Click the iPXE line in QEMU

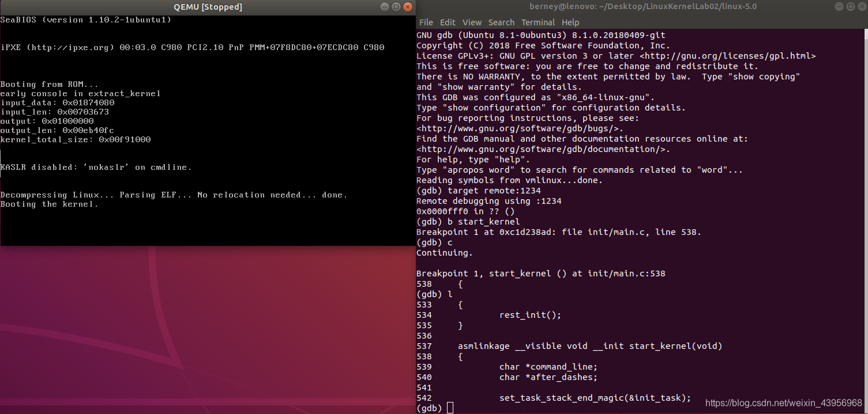[192, 47]
